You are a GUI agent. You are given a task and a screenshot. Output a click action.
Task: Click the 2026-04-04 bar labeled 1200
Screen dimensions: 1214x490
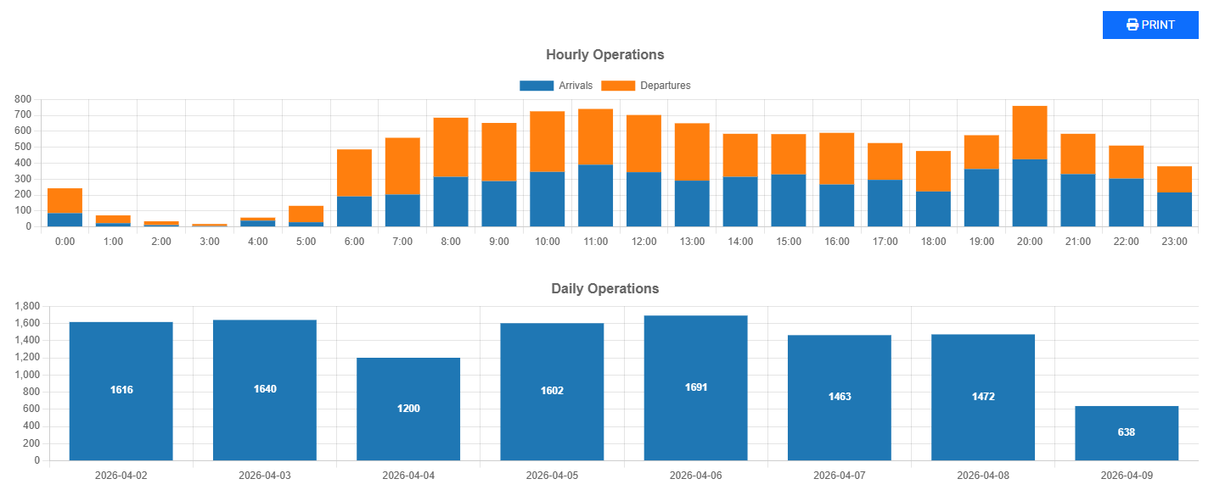[x=408, y=408]
